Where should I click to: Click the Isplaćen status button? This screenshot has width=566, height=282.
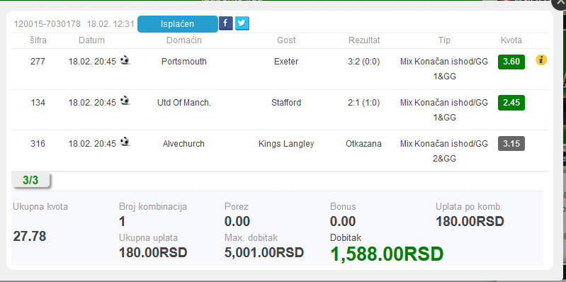[178, 24]
